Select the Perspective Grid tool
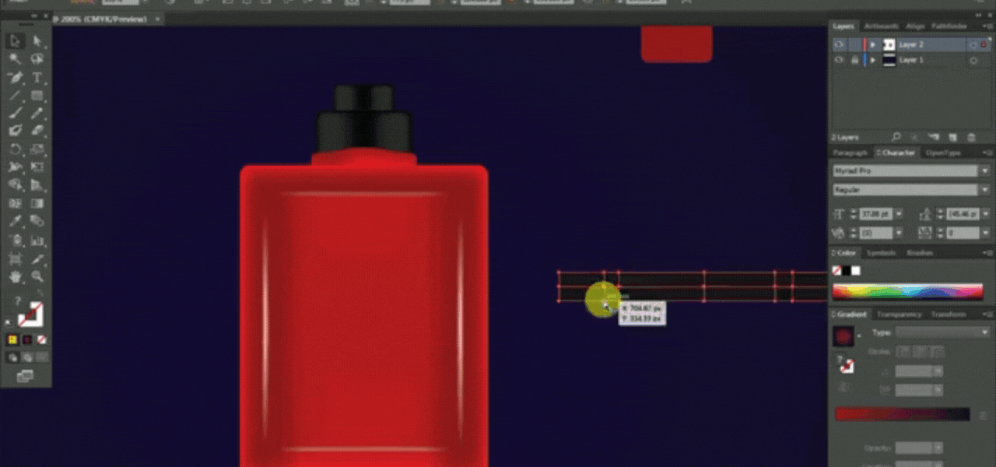The width and height of the screenshot is (996, 467). click(37, 185)
